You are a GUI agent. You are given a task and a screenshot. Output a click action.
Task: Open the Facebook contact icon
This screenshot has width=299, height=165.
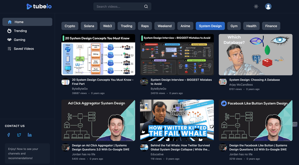9,135
